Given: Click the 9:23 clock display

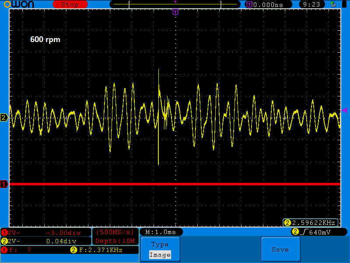Looking at the screenshot, I should [x=311, y=4].
